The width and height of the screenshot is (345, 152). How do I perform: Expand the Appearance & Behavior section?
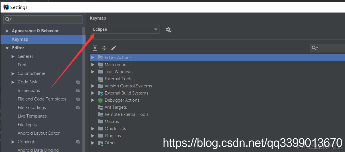pos(7,31)
